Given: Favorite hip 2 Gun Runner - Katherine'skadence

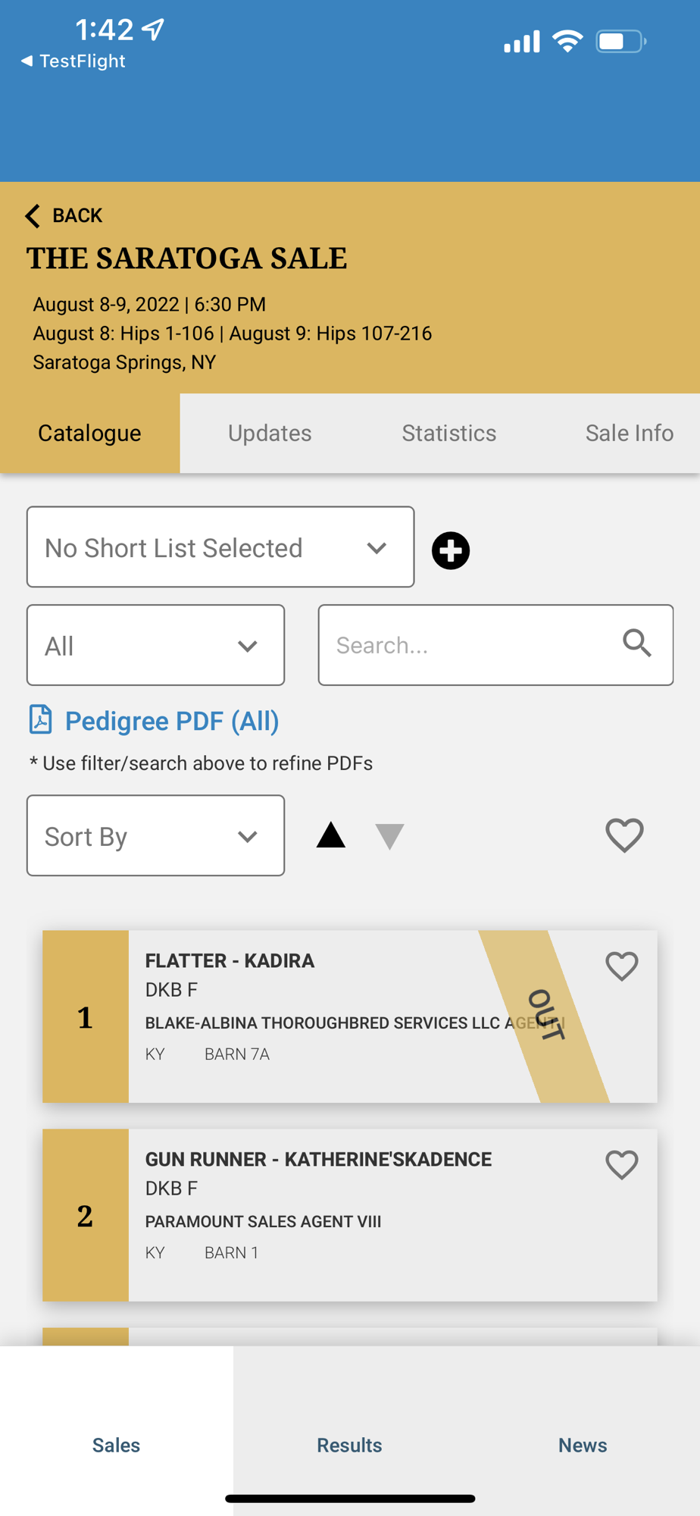Looking at the screenshot, I should [x=621, y=1165].
